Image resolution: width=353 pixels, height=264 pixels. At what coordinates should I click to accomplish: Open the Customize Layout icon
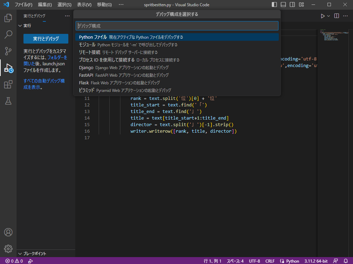coord(301,4)
